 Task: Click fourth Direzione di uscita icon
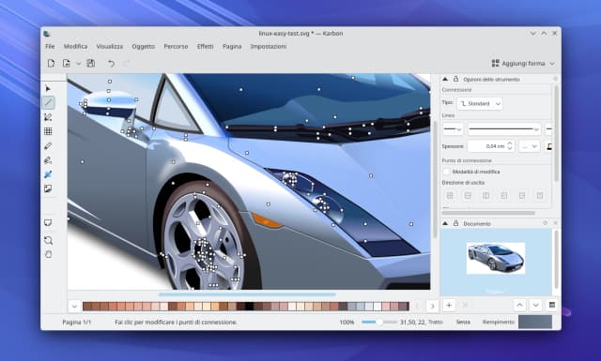click(x=503, y=196)
